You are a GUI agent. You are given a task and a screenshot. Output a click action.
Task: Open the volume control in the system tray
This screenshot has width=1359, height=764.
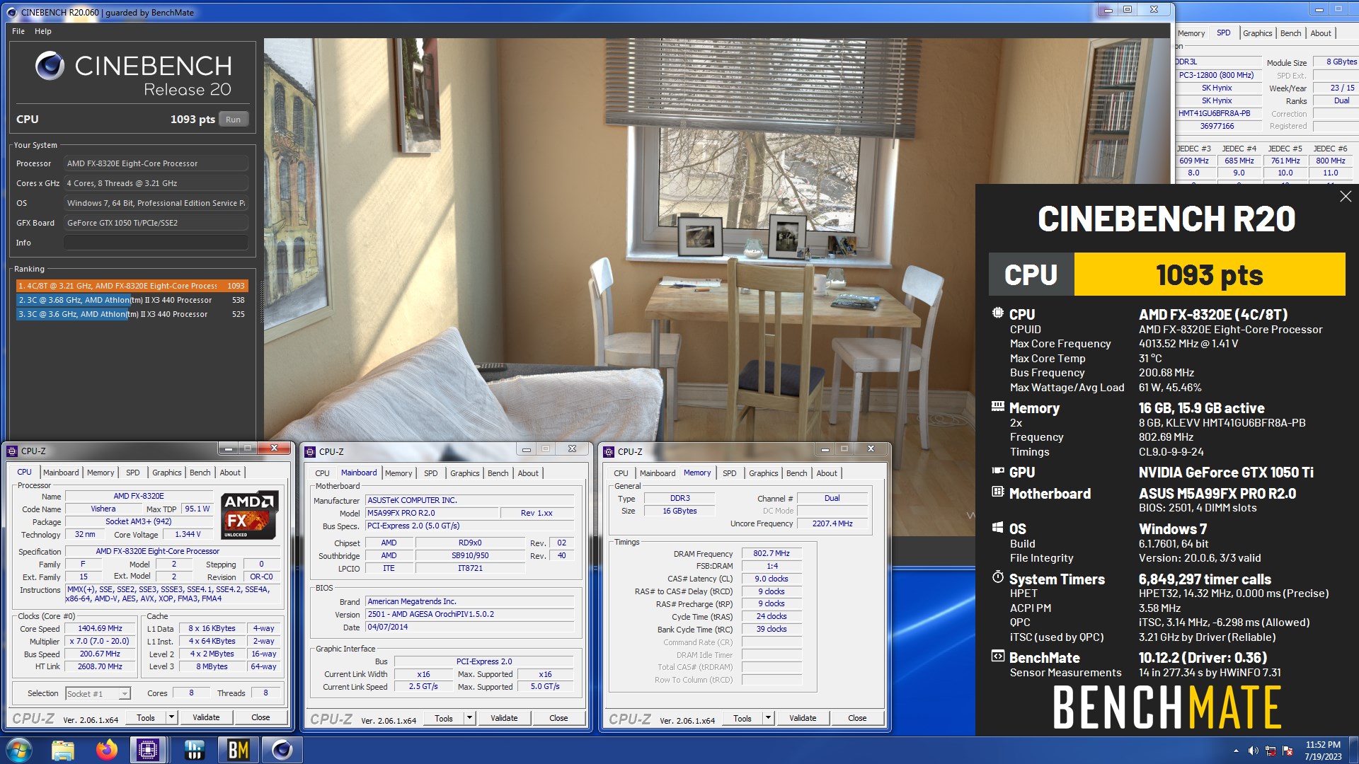pos(1253,751)
